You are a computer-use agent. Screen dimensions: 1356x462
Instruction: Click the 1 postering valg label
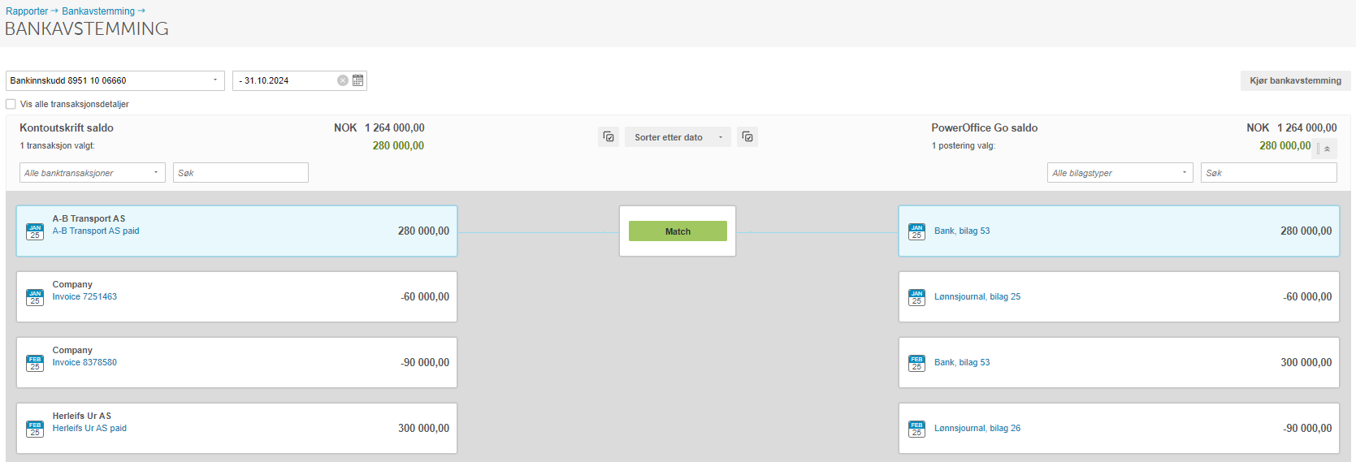tap(964, 146)
